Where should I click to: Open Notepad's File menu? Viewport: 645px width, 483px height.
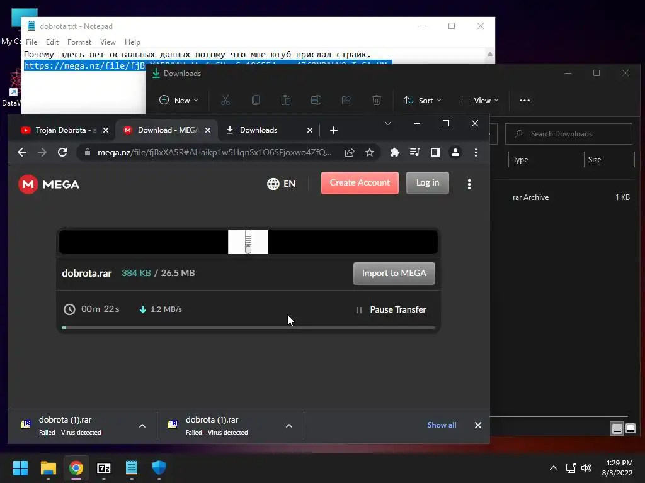tap(31, 42)
